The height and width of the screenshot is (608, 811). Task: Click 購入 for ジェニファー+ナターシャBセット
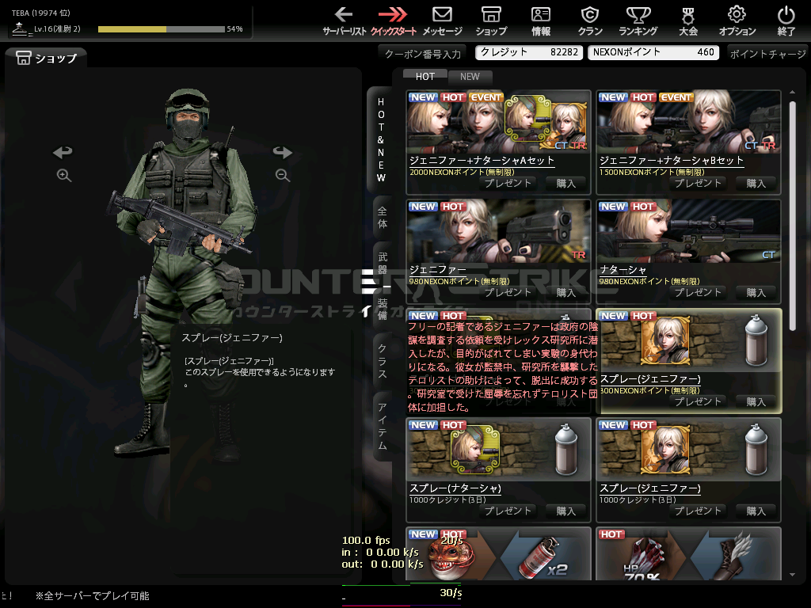pos(756,184)
